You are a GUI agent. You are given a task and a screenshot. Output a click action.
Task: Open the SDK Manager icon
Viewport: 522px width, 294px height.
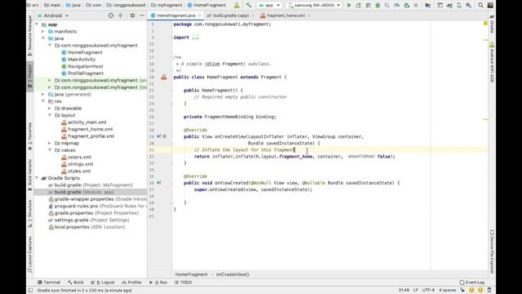coord(468,6)
